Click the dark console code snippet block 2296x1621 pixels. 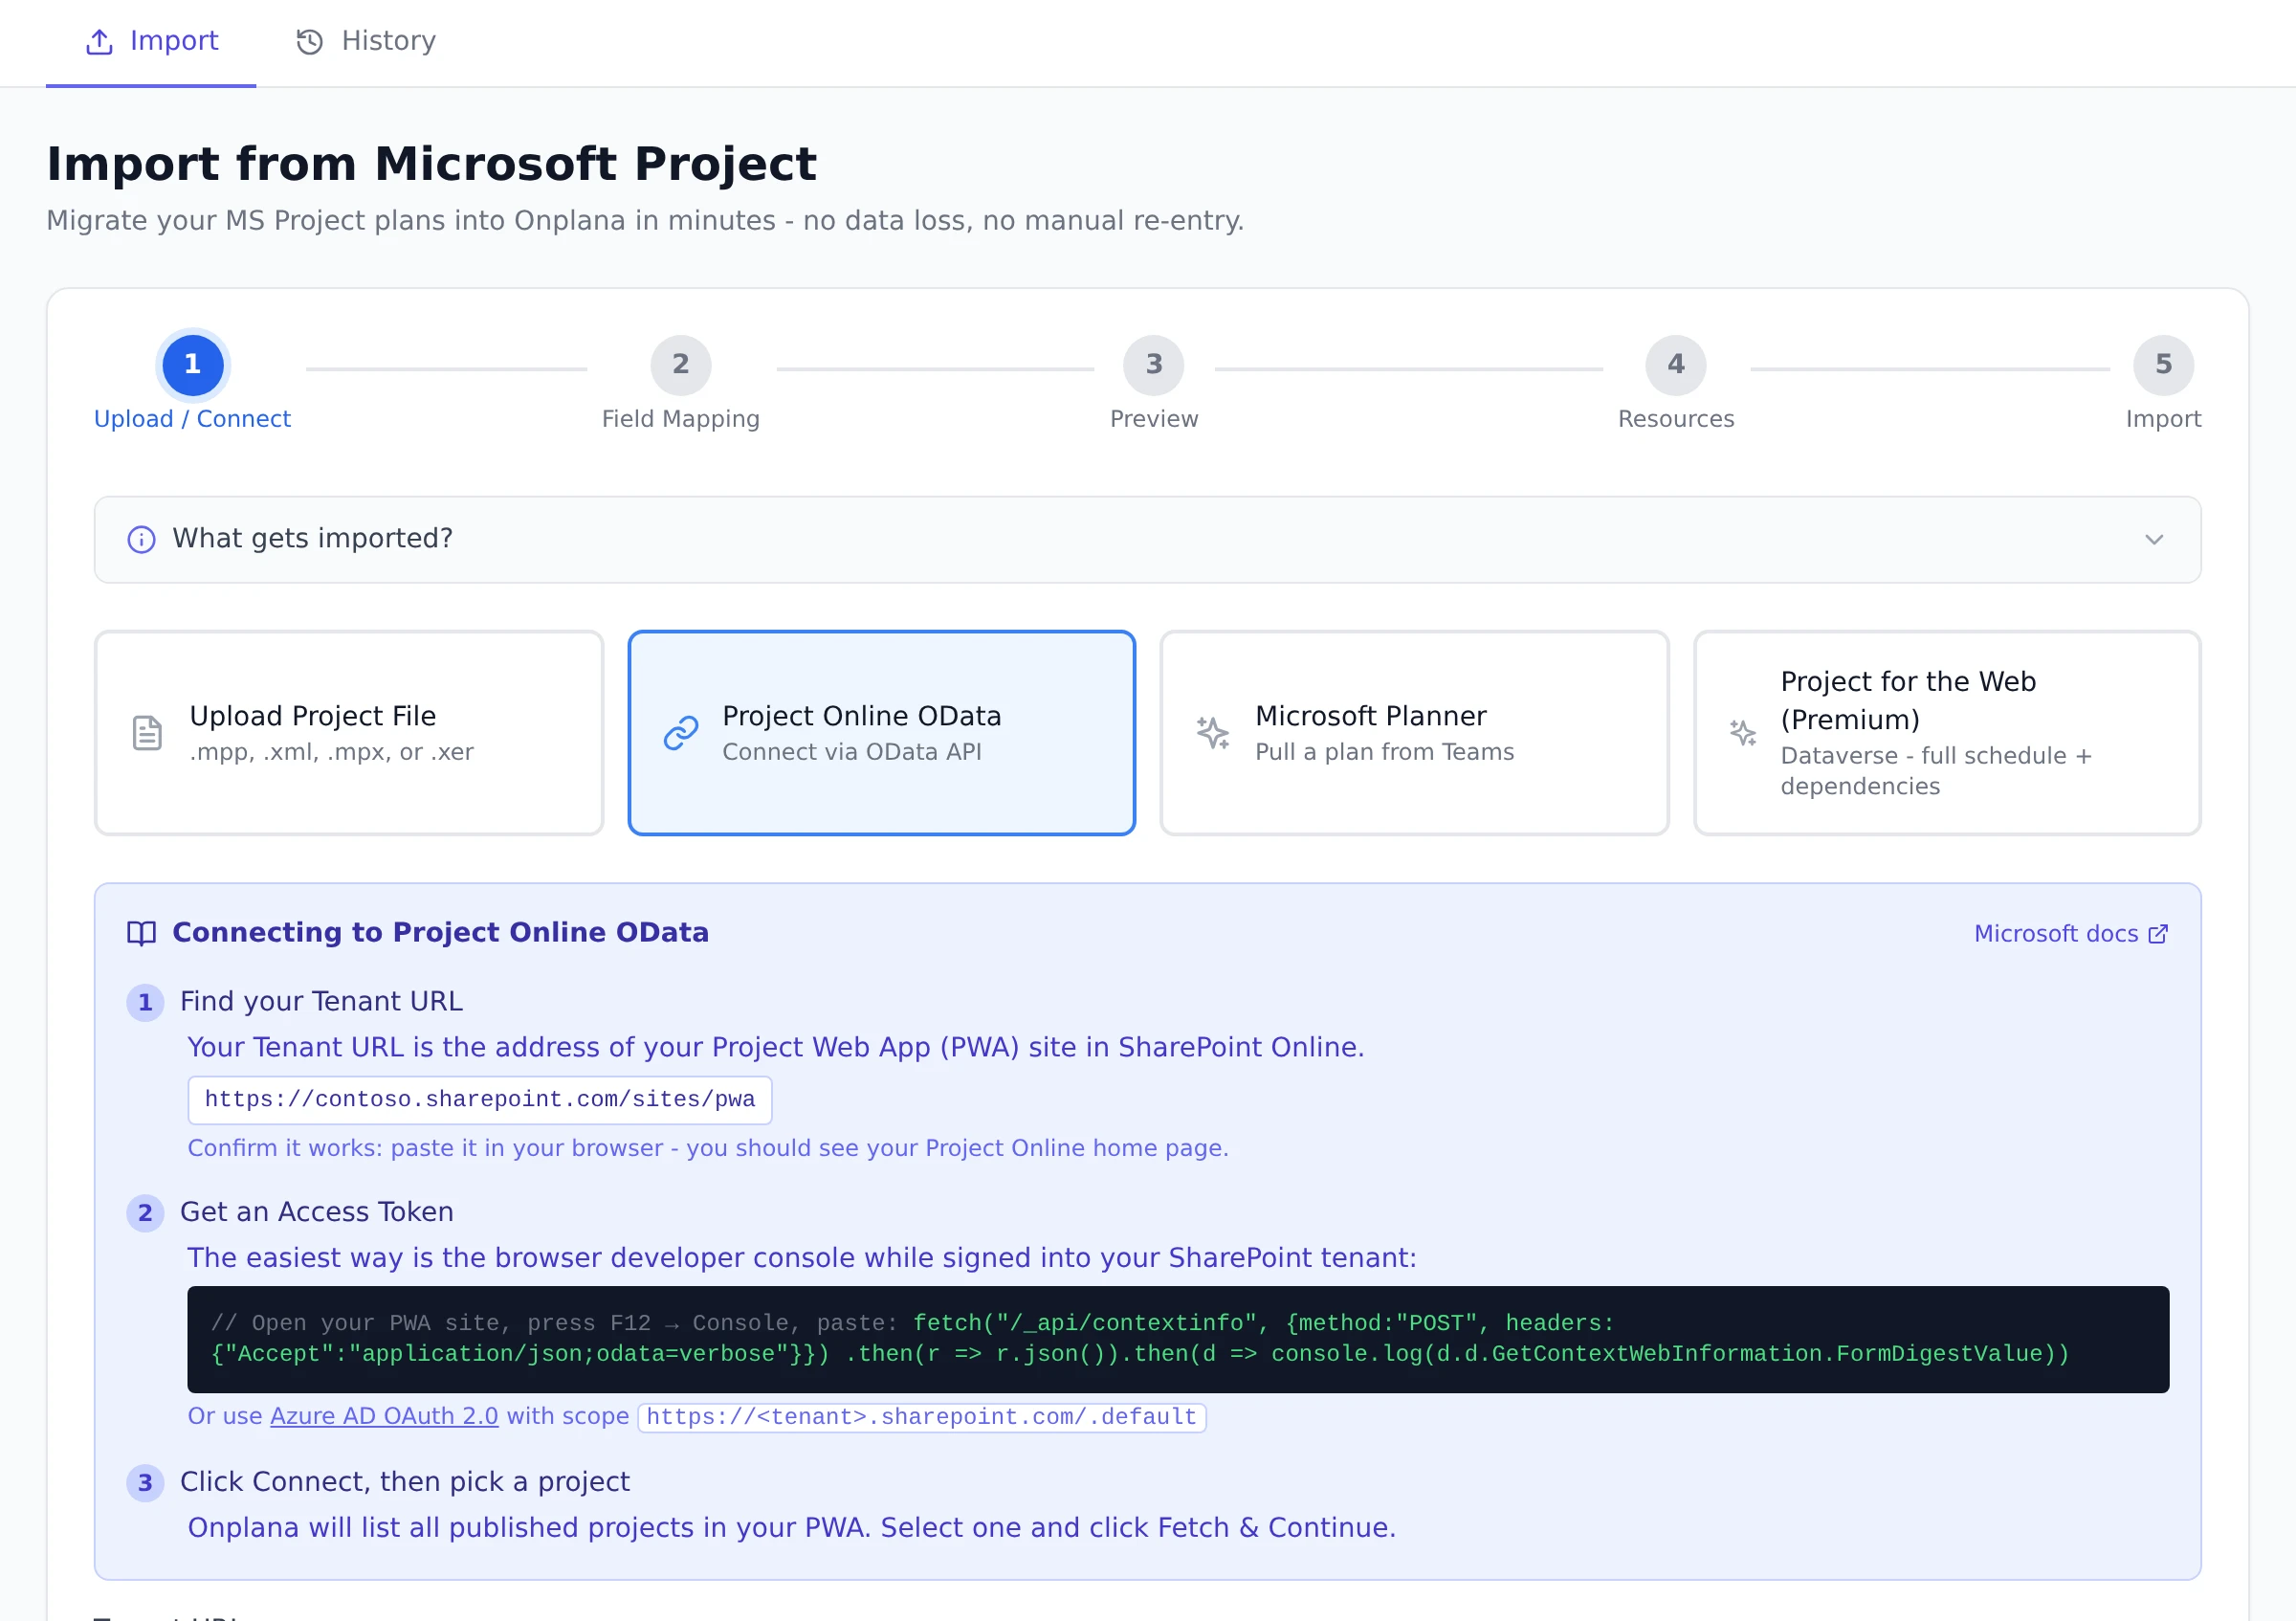pos(1178,1340)
